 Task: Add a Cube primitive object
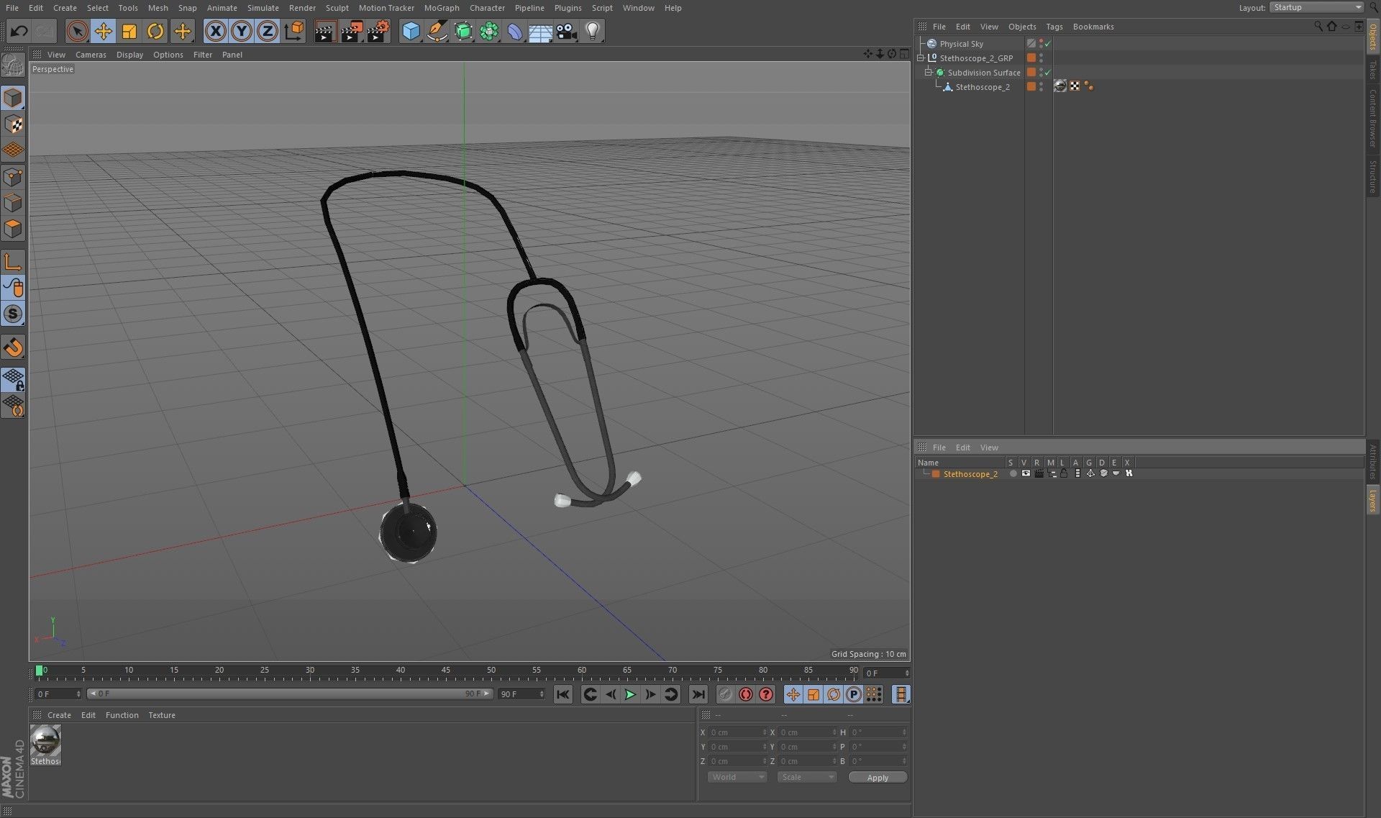[411, 31]
